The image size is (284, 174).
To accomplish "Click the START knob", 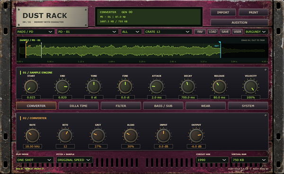I will pos(31,87).
